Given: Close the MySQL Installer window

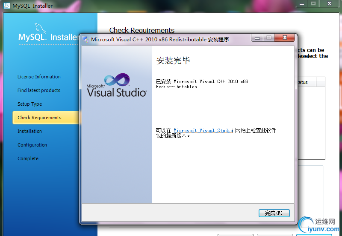Looking at the screenshot, I should pos(329,4).
